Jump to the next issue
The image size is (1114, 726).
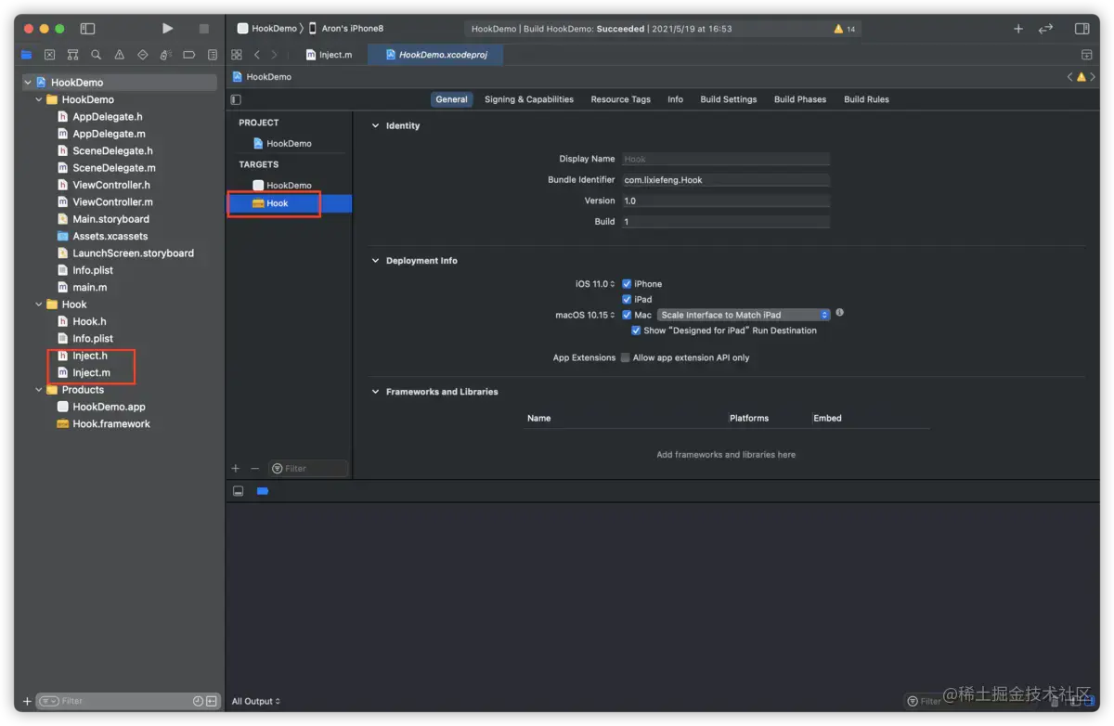point(1093,77)
